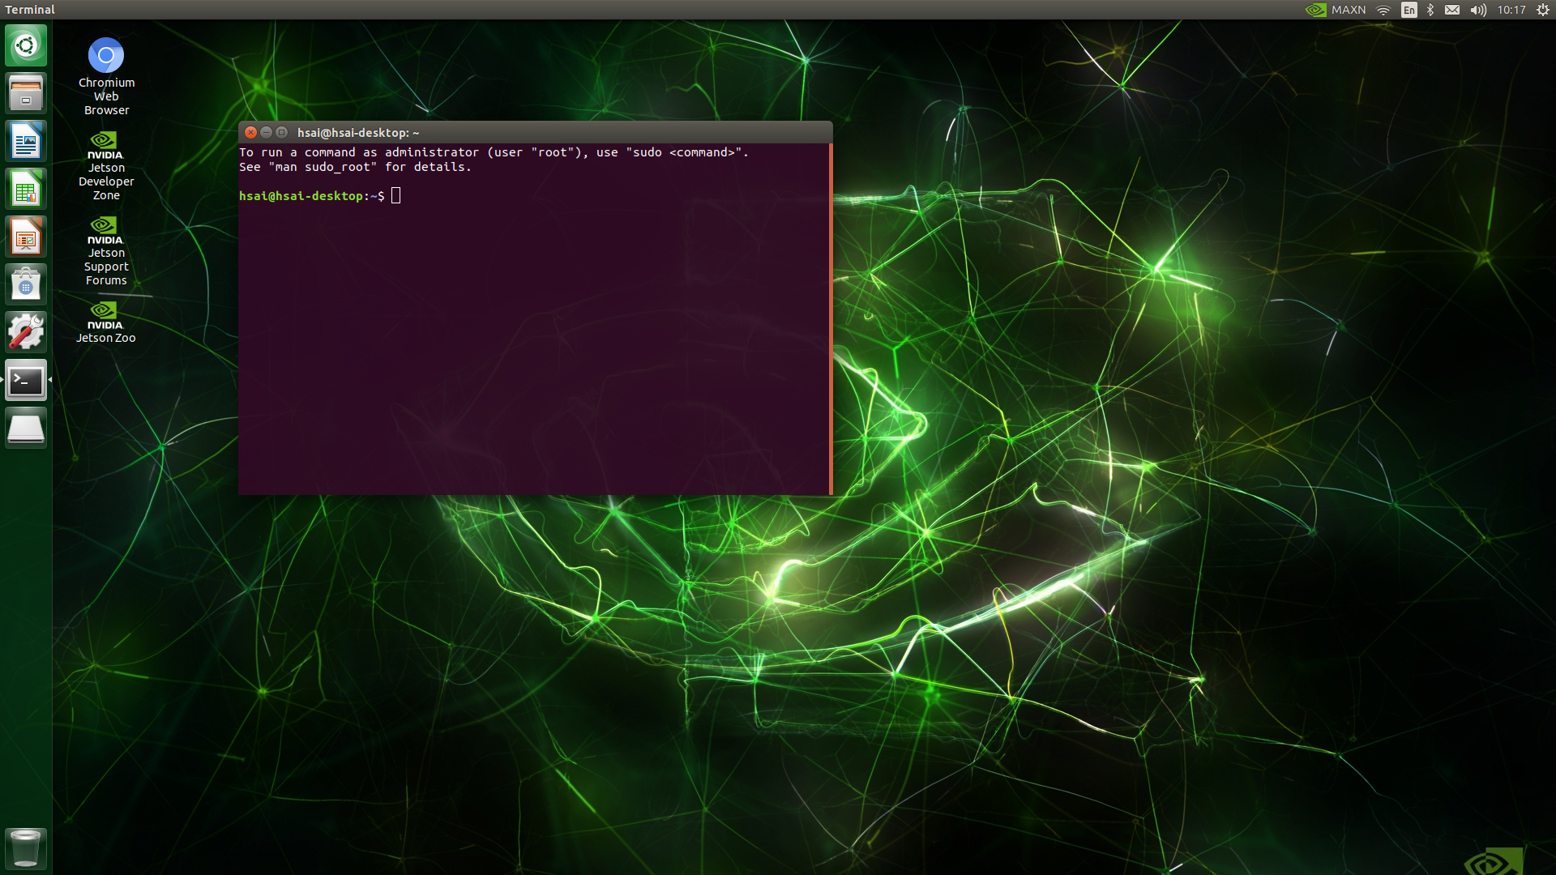Screen dimensions: 1556x875
Task: Open the En keyboard layout menu
Action: [1409, 10]
